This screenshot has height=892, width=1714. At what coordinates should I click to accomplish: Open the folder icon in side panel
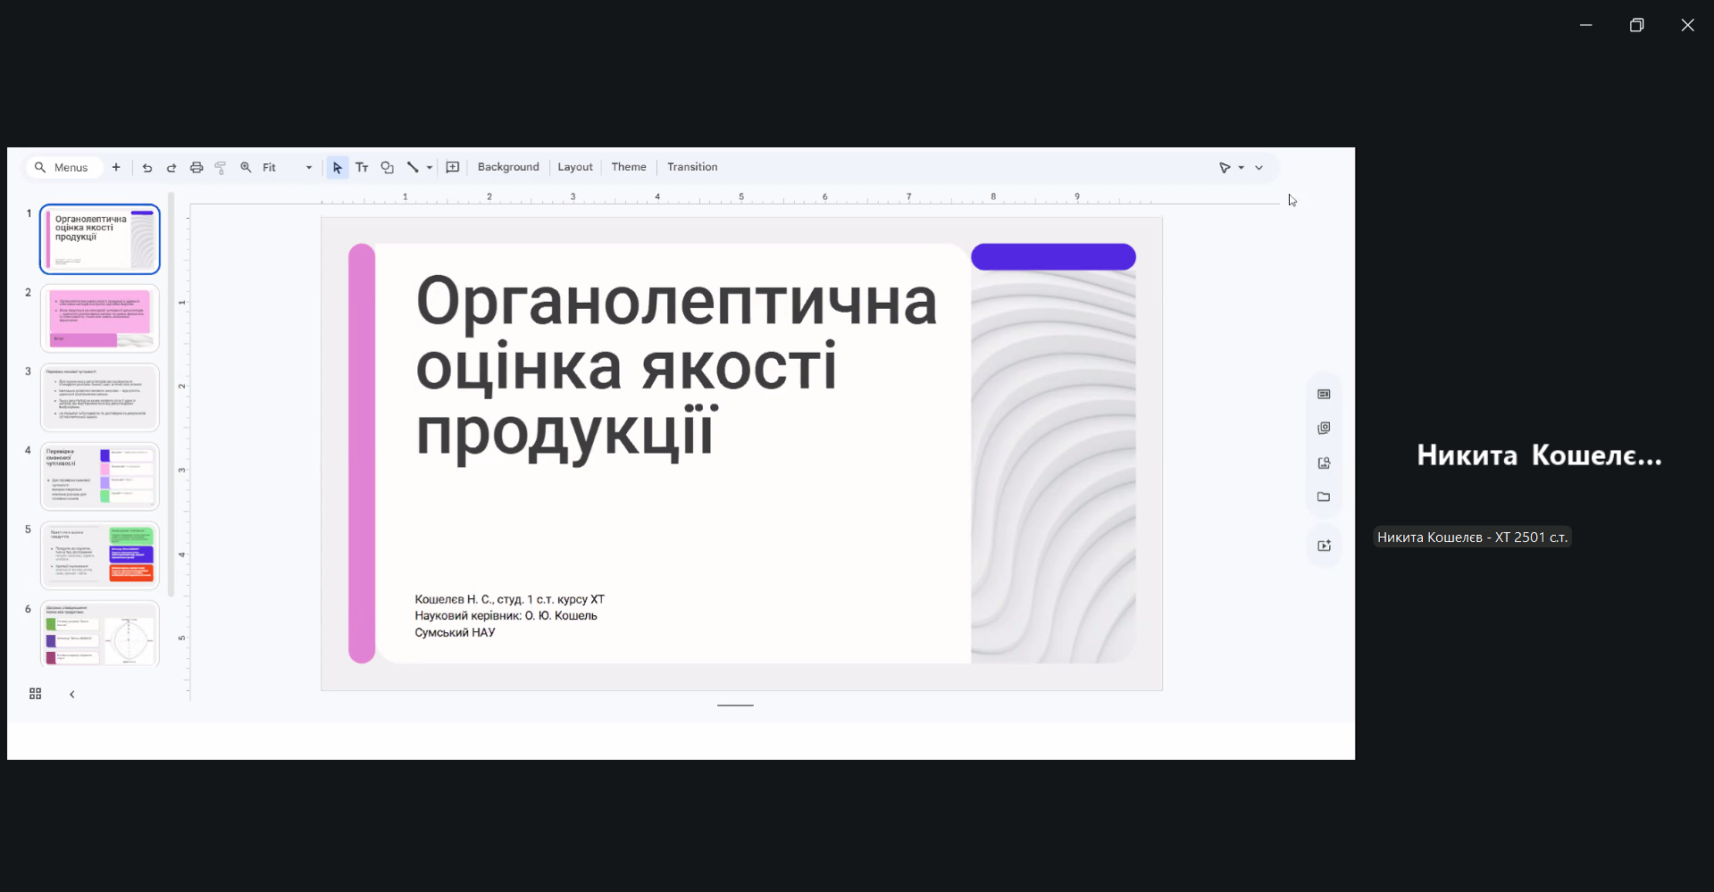pyautogui.click(x=1324, y=497)
